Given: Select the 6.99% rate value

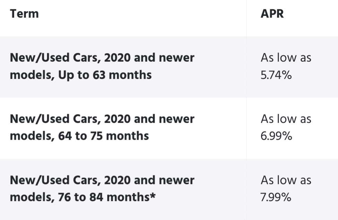Looking at the screenshot, I should point(276,137).
